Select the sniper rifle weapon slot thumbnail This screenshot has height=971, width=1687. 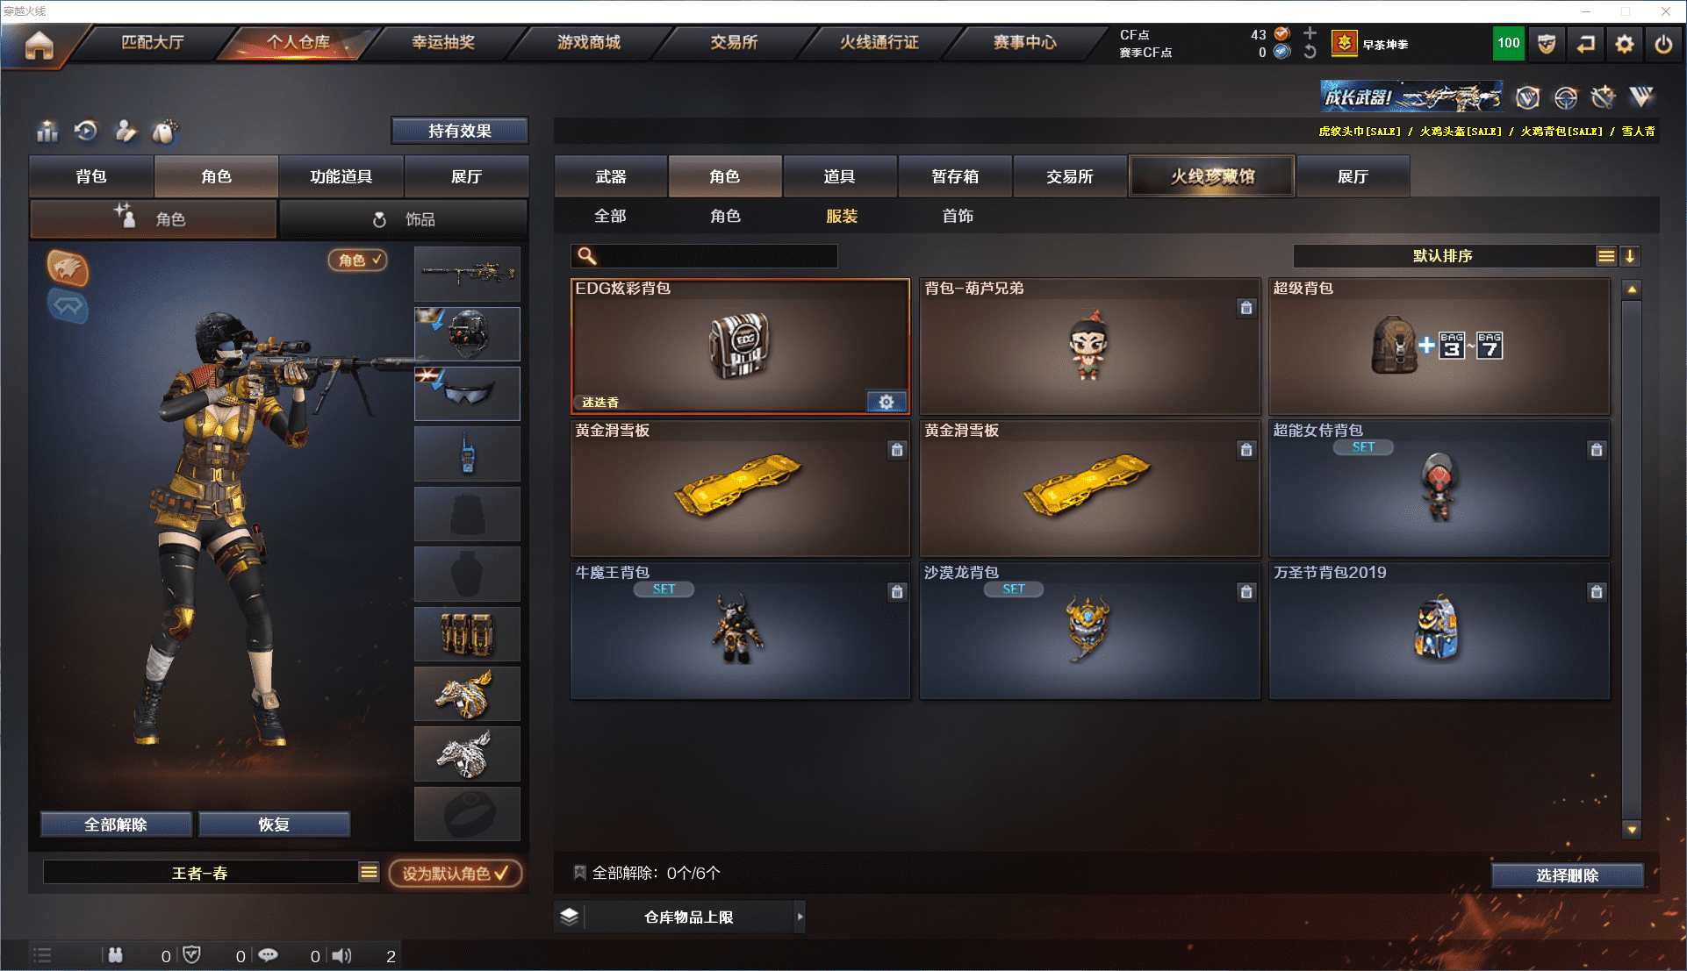pyautogui.click(x=467, y=274)
